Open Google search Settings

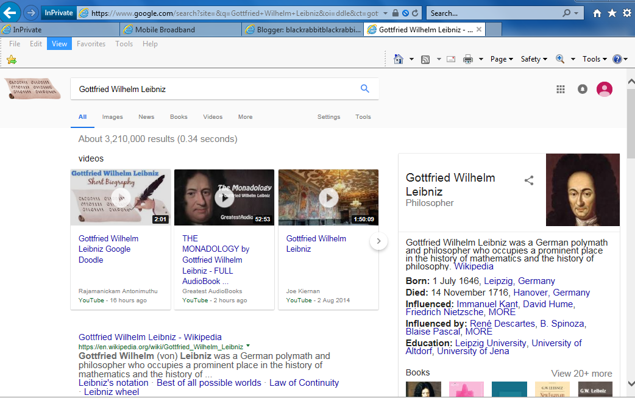coord(328,116)
